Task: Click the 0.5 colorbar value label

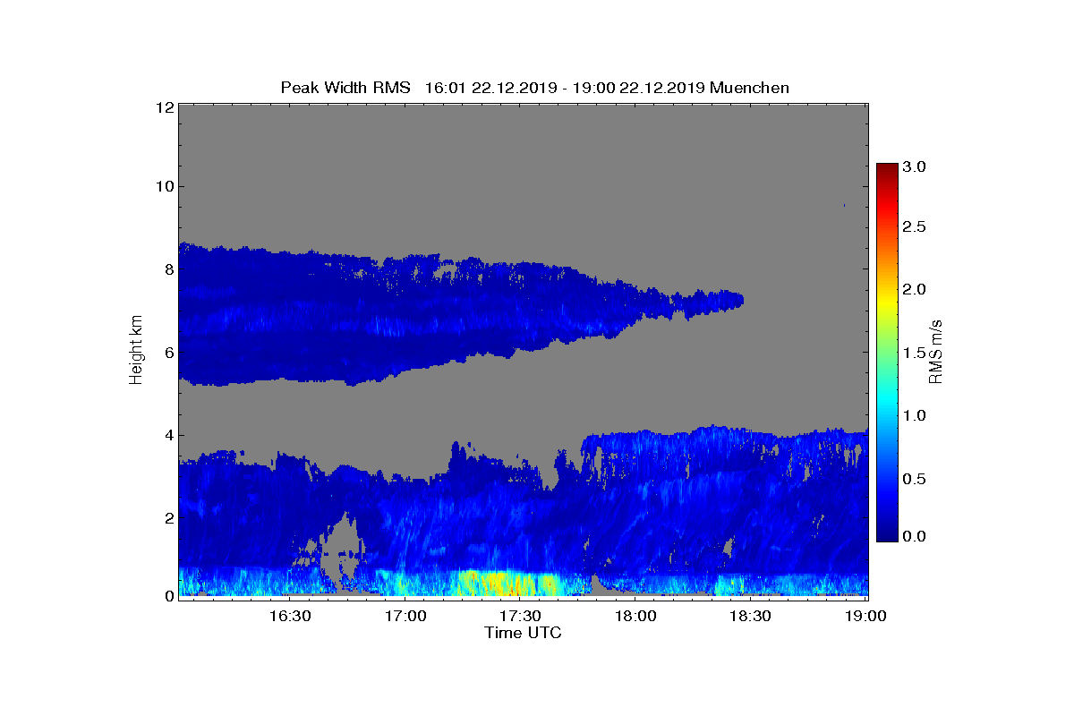Action: click(914, 480)
